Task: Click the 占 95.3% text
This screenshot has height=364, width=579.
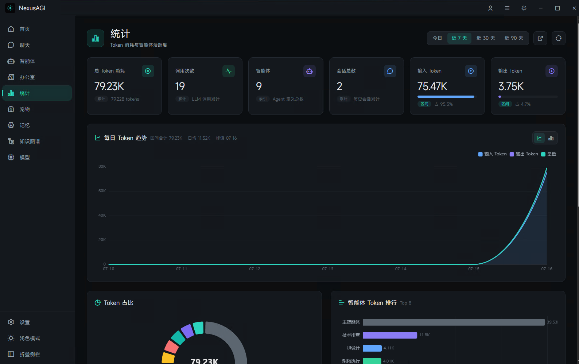Action: (x=444, y=104)
